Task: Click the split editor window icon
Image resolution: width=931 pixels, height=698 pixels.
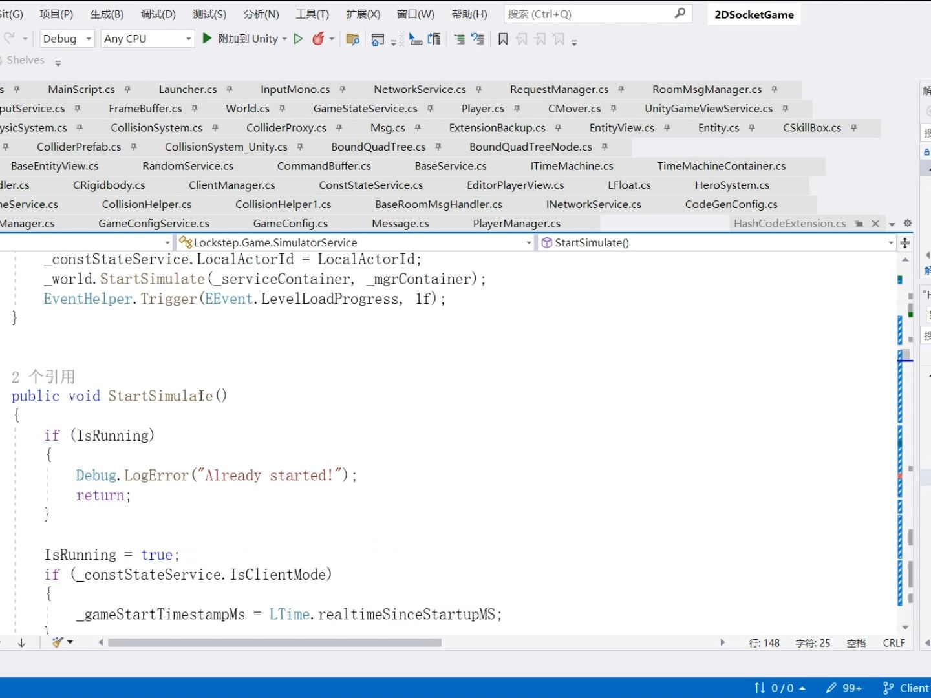Action: click(x=905, y=243)
